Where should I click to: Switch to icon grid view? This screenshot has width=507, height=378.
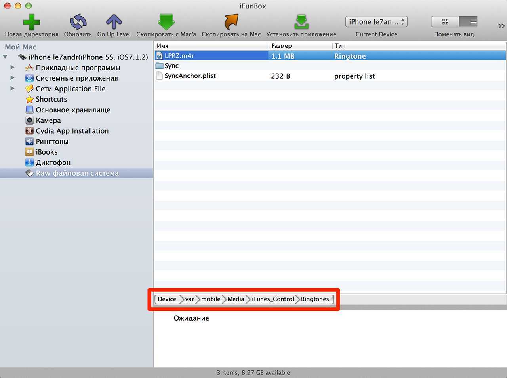445,22
